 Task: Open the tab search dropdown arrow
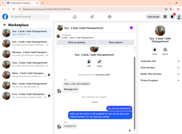(3, 3)
